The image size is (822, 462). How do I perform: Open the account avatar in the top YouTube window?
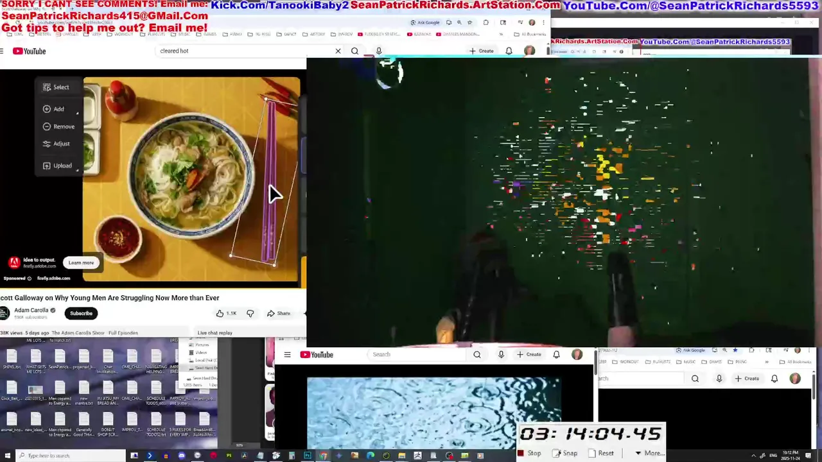click(x=529, y=51)
